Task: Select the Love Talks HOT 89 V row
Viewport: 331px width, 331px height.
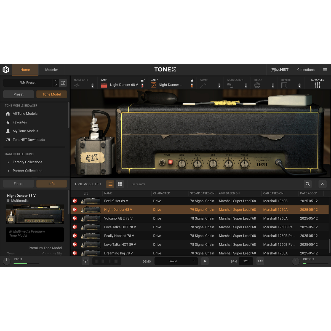Action: click(x=199, y=244)
